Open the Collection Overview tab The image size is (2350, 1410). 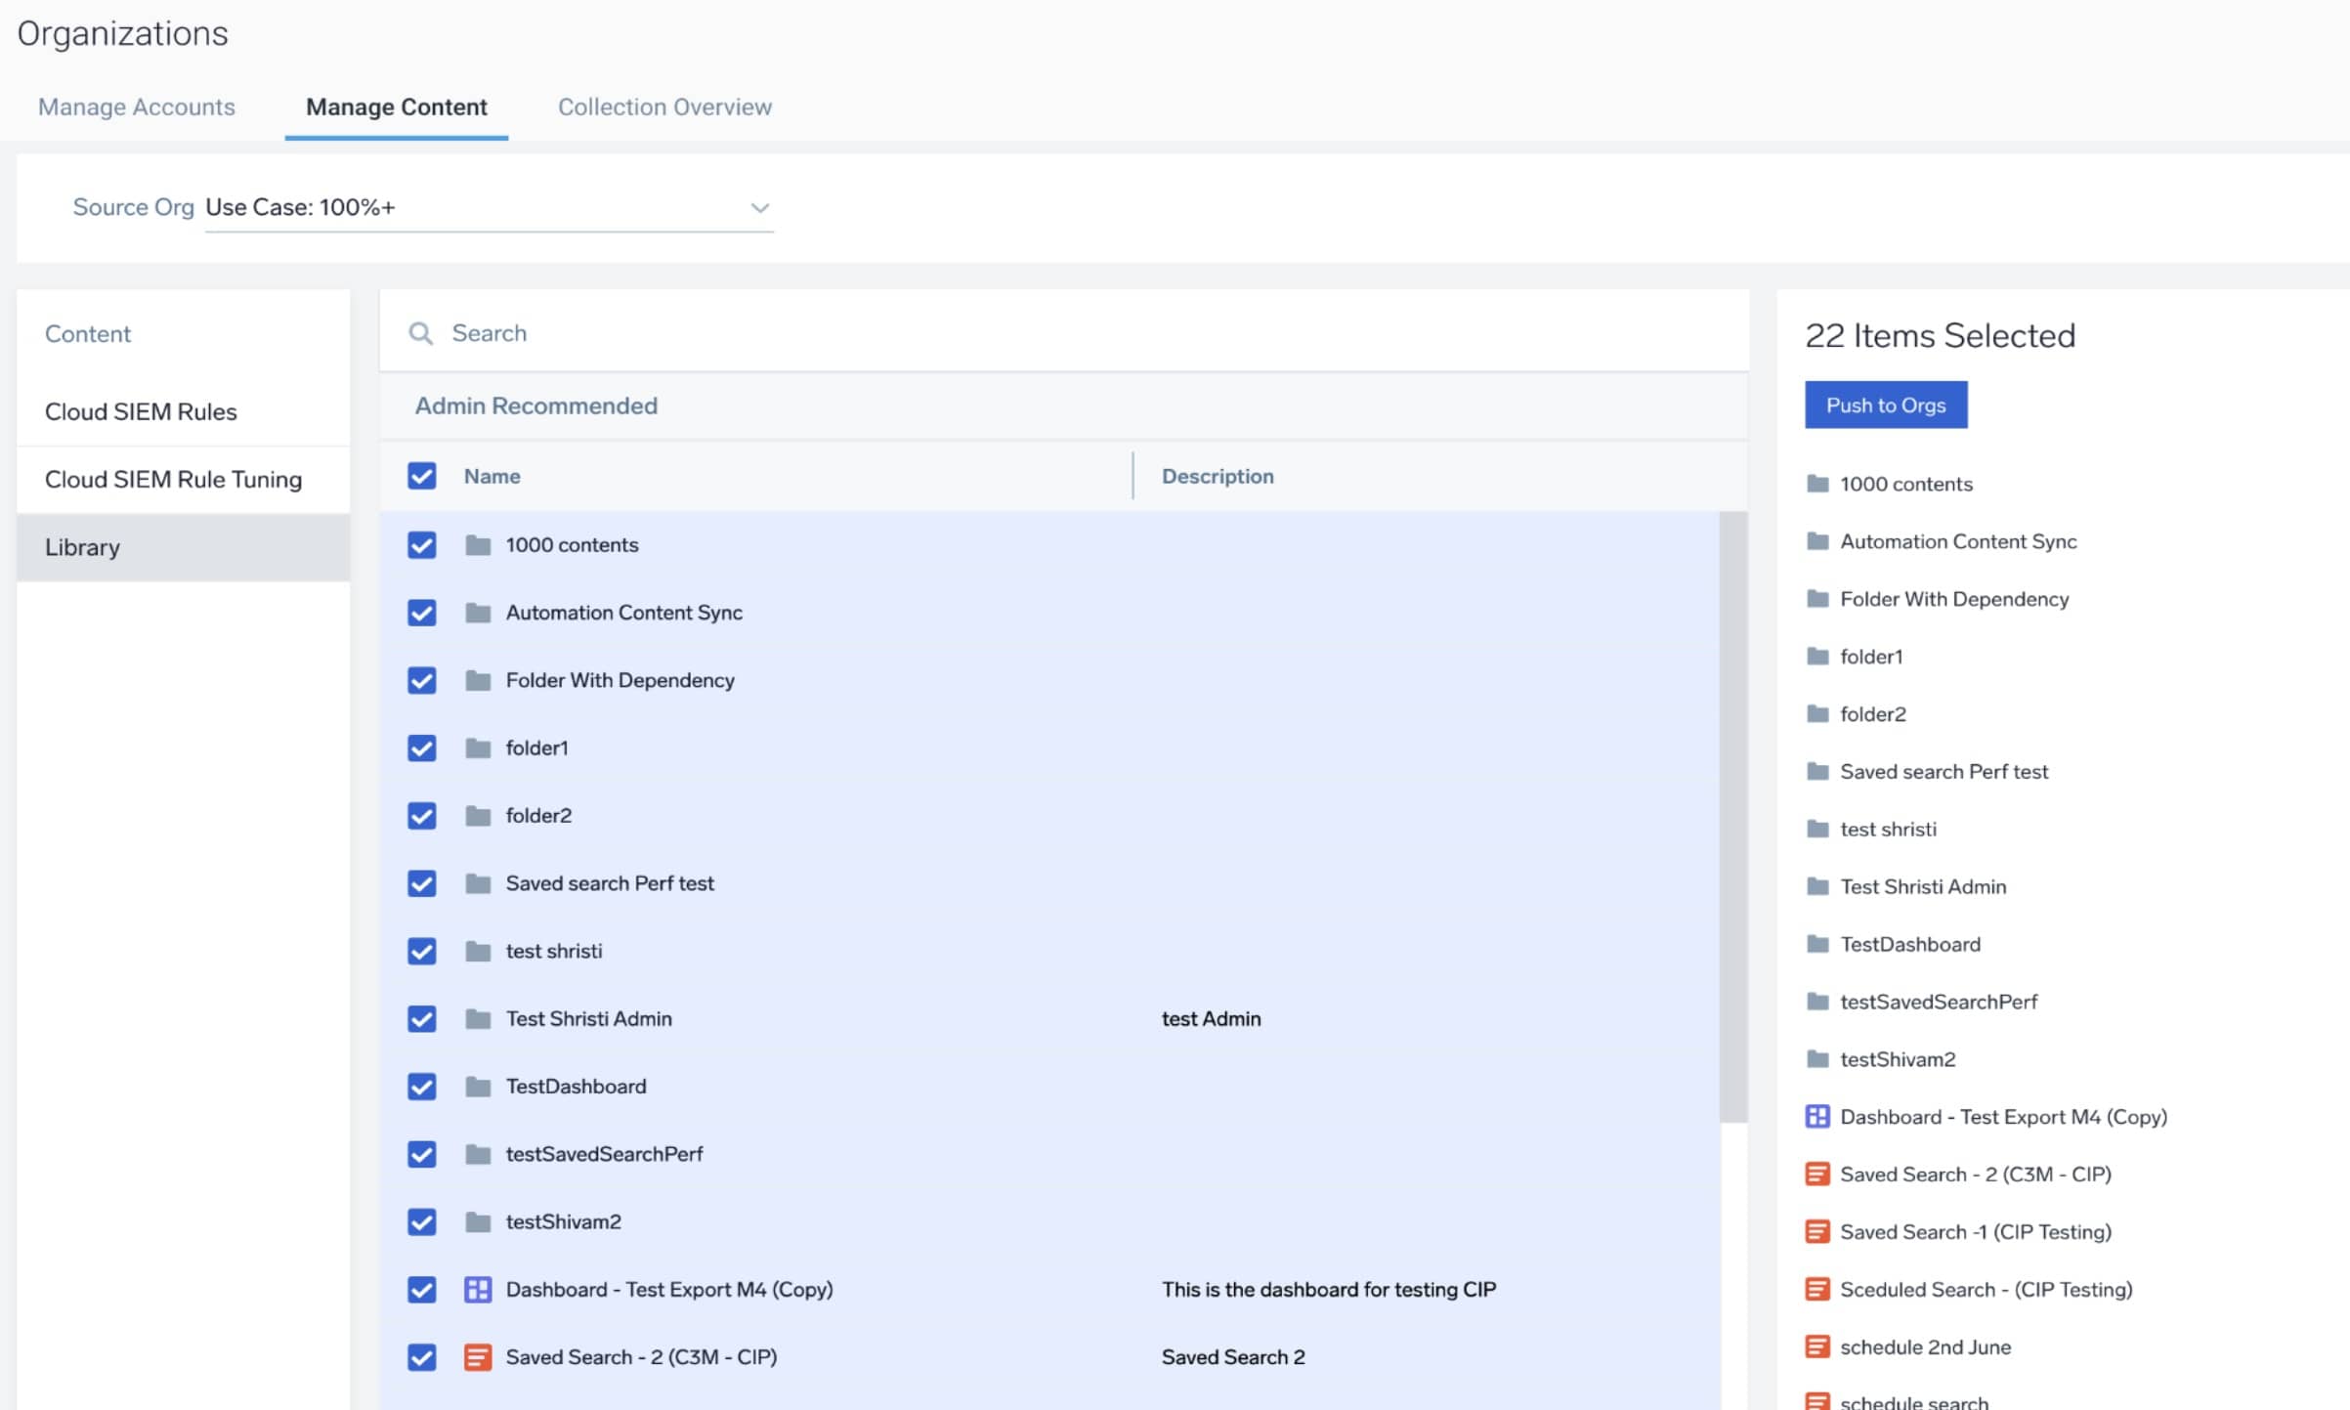[x=664, y=107]
